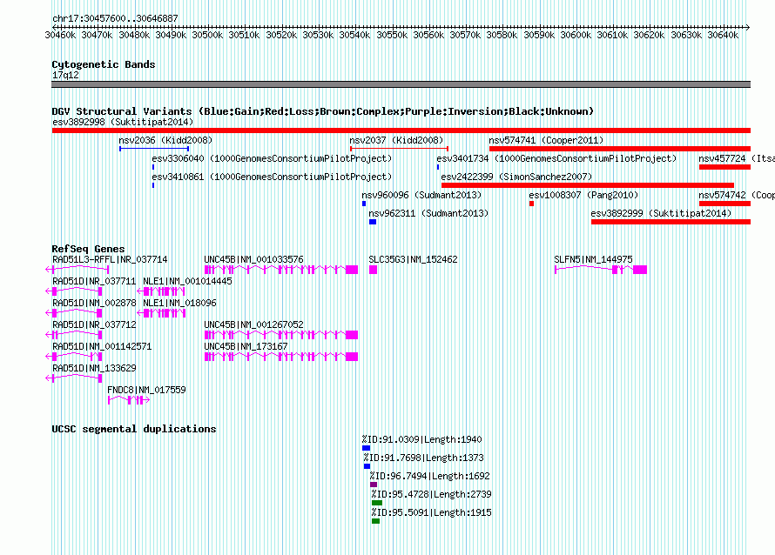775x555 pixels.
Task: Click the 30640k tick label on the ruler
Action: (723, 35)
